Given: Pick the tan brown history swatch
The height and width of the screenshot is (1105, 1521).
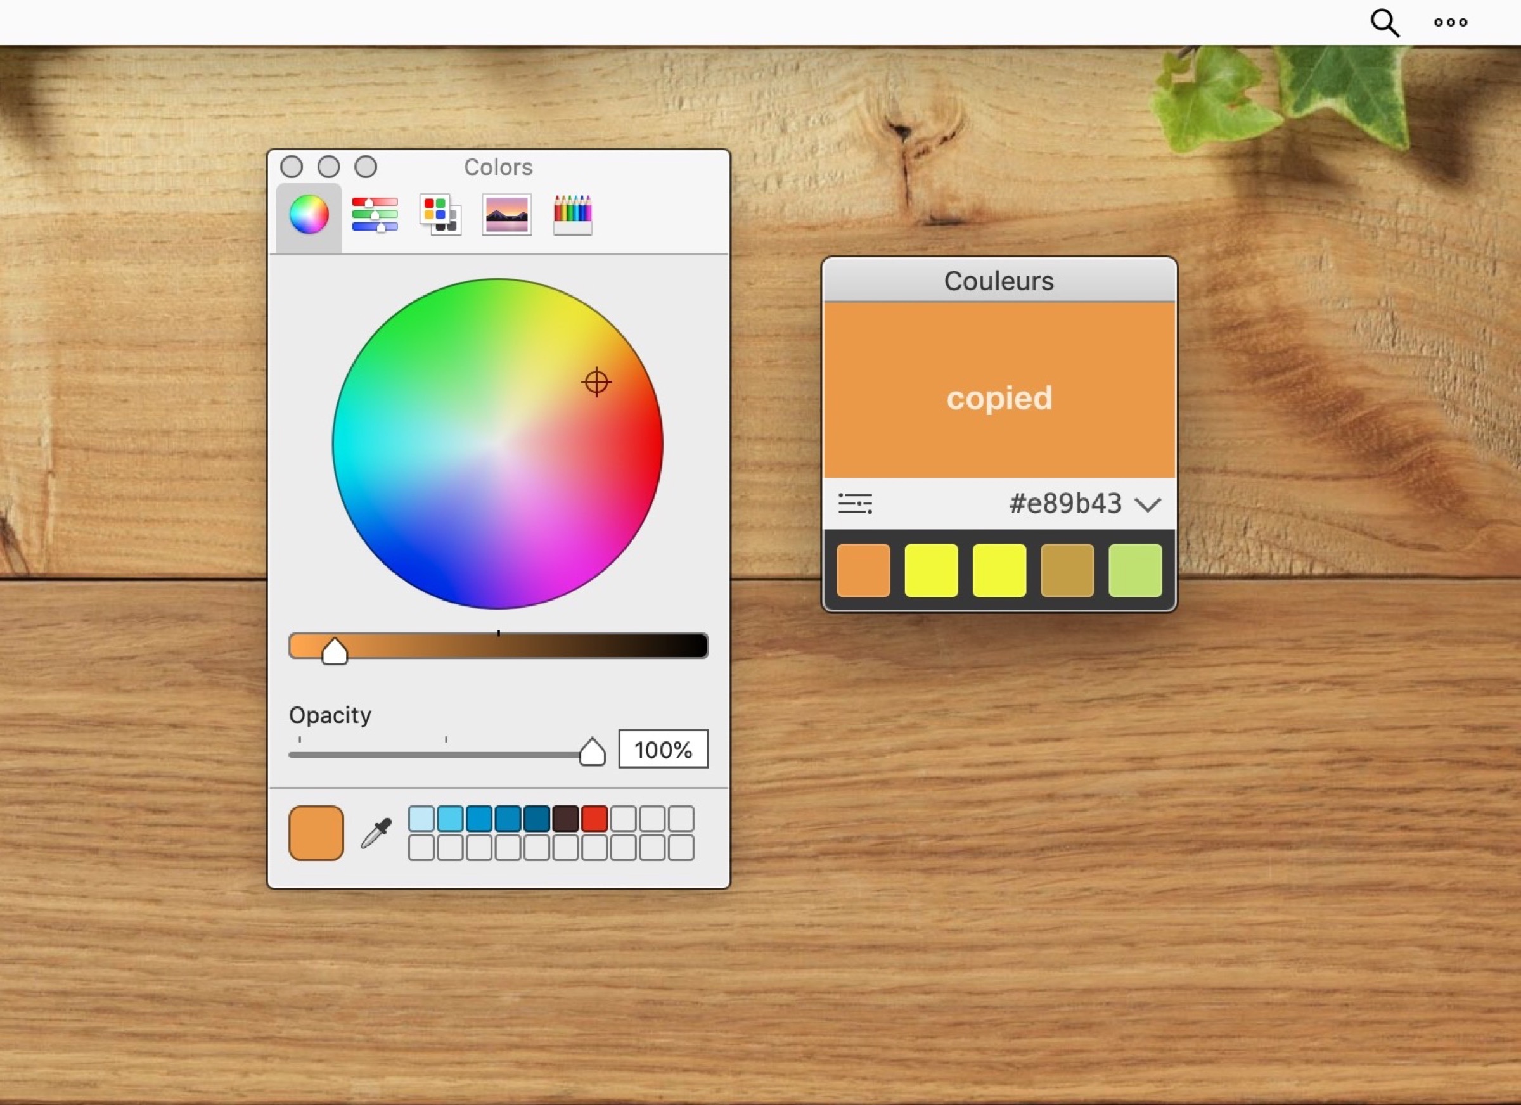Looking at the screenshot, I should [1067, 571].
